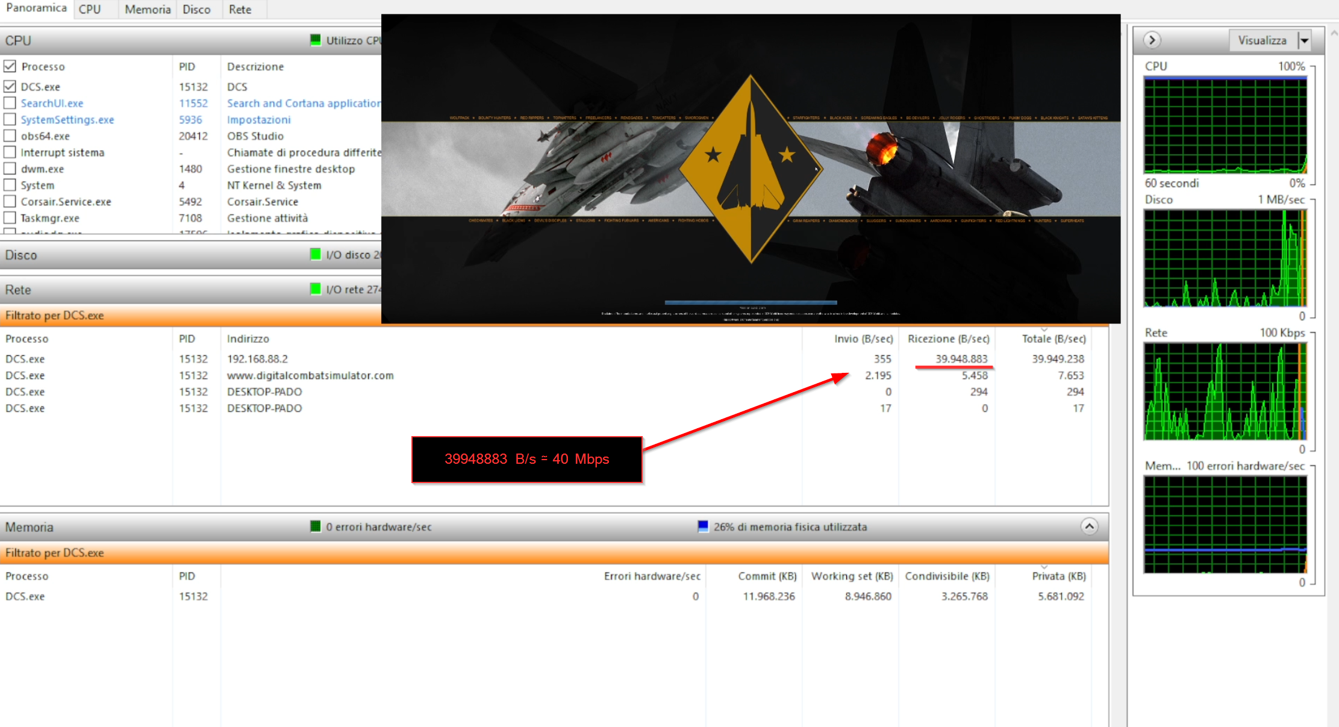The width and height of the screenshot is (1339, 727).
Task: Sort memory list by Errori hardware/sec
Action: [x=652, y=576]
